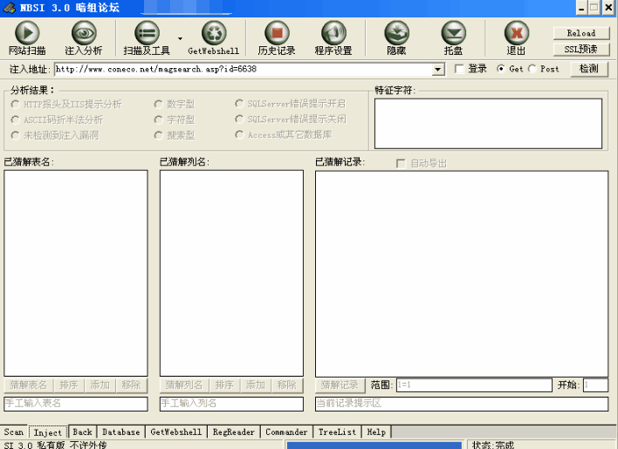Viewport: 618px width, 449px height.
Task: Click 排序 sort under the table names list
Action: (69, 384)
